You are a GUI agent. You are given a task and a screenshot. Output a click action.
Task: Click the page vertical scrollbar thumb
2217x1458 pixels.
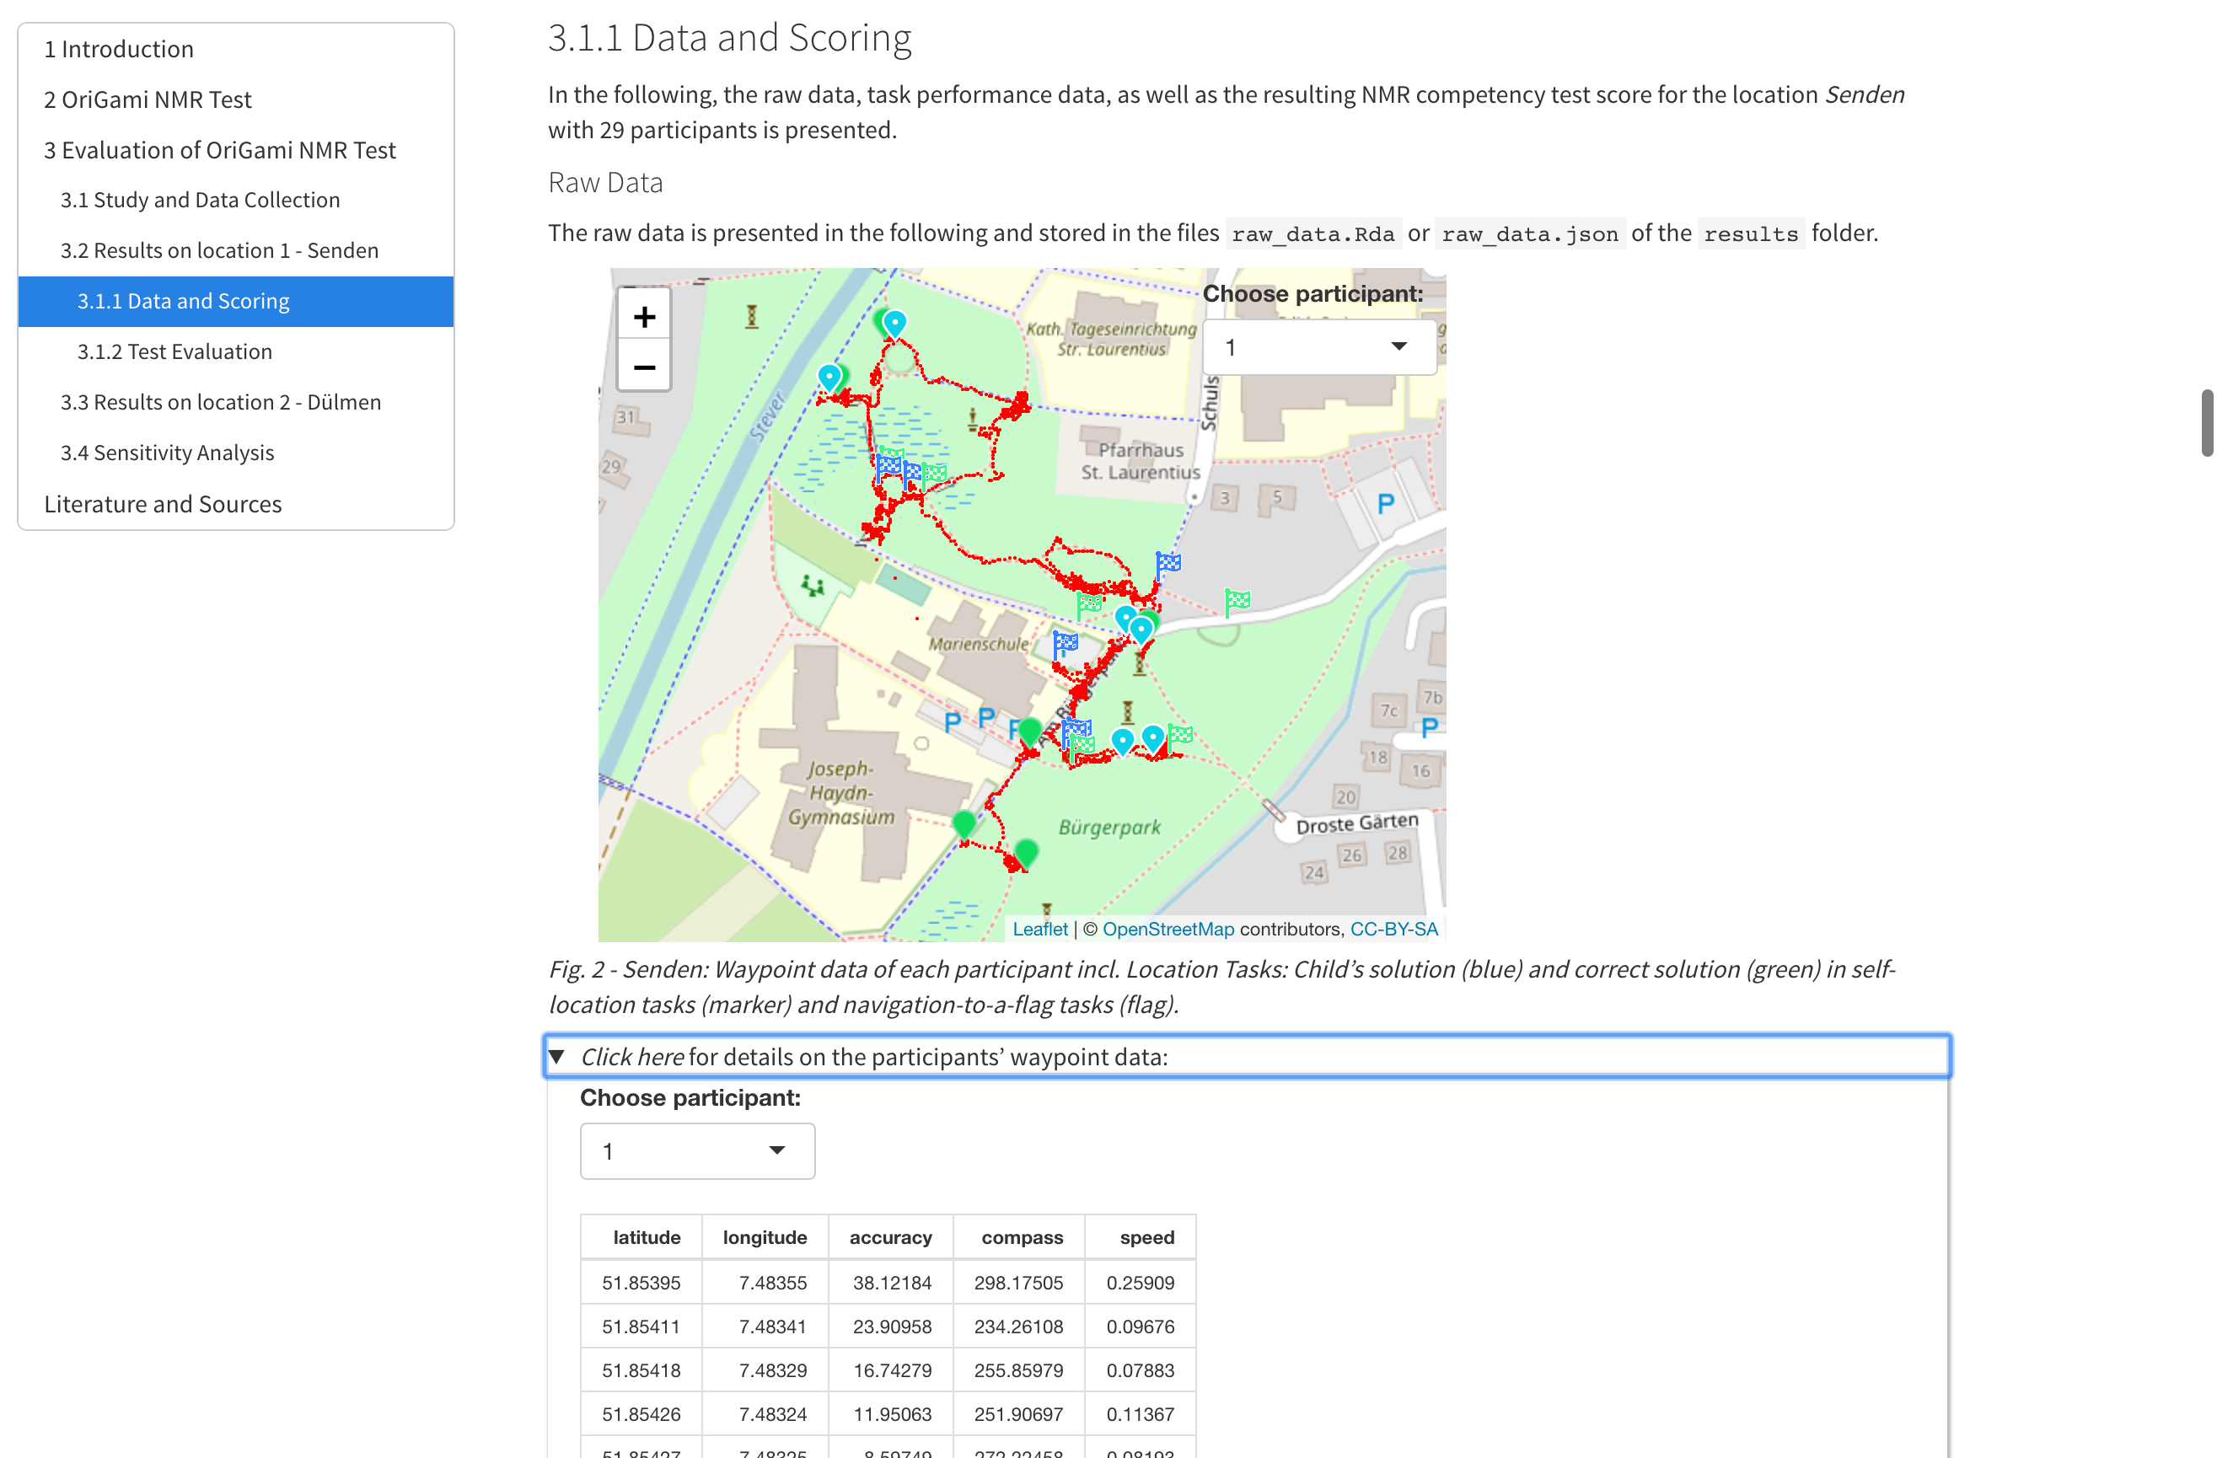tap(2206, 424)
